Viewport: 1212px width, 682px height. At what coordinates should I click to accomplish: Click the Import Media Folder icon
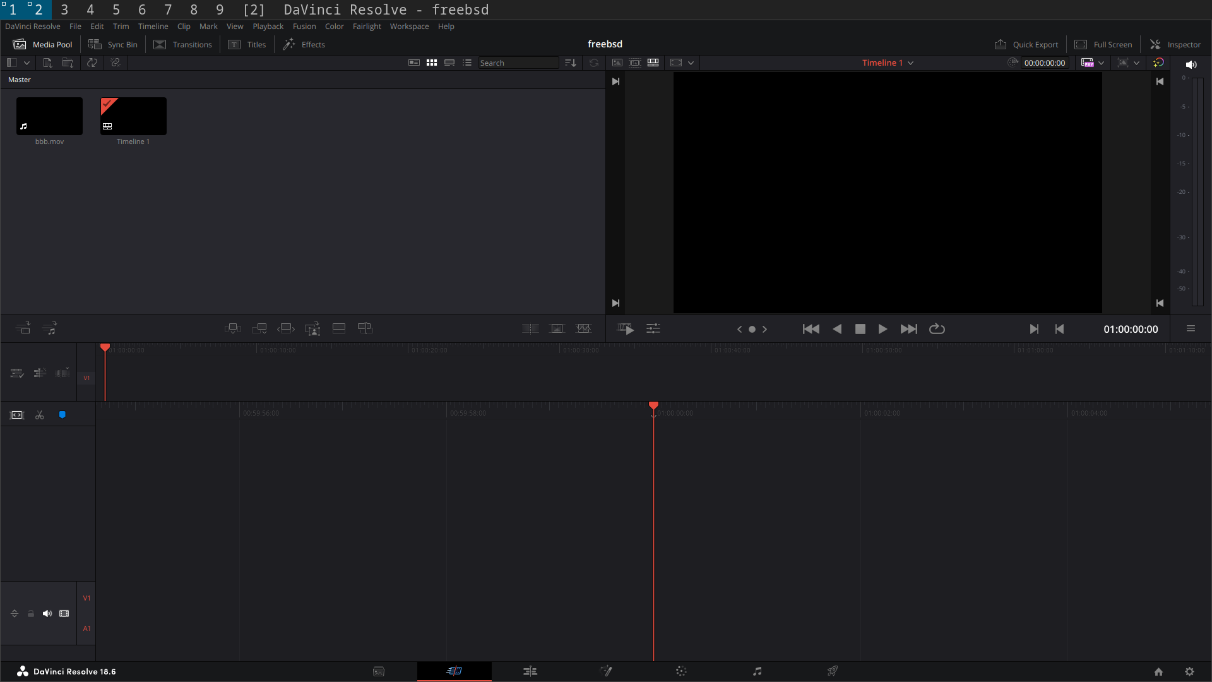coord(68,63)
